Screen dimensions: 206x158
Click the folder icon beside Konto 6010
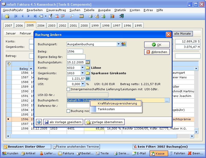(x=88, y=68)
